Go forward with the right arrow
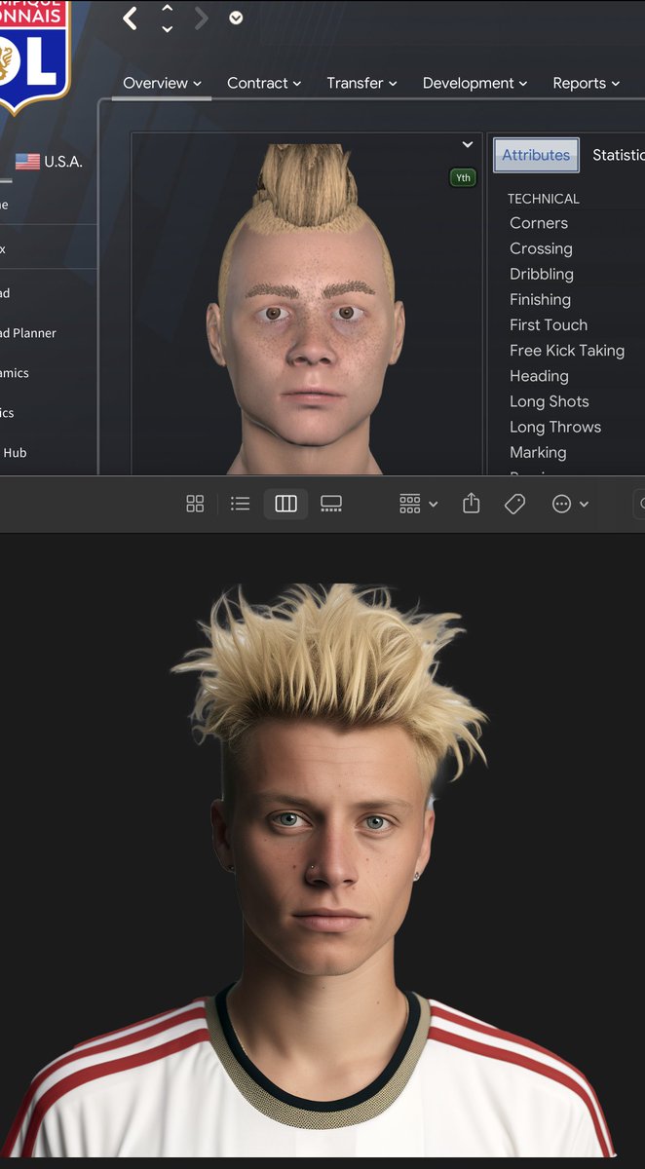The height and width of the screenshot is (1169, 645). click(x=202, y=19)
